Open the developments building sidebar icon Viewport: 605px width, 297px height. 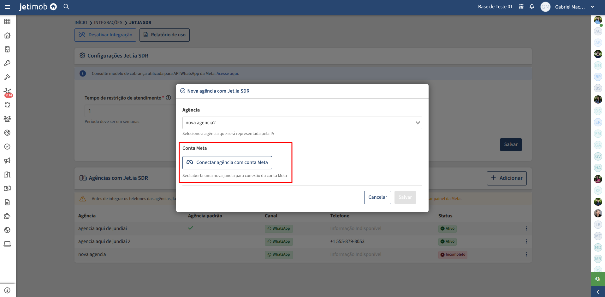[7, 174]
